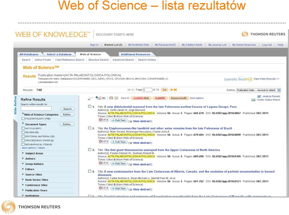
Task: Expand Editors refine section
Action: 23,169
